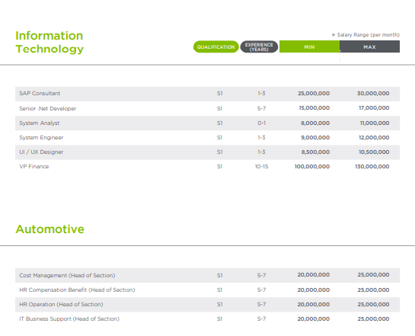
Task: Click the green MIN column header
Action: pos(309,47)
